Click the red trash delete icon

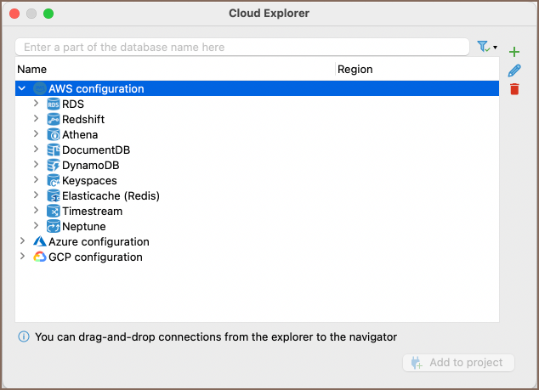pos(513,89)
